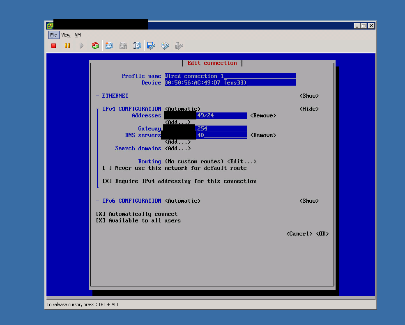The width and height of the screenshot is (405, 325).
Task: Hide the IPv4 CONFIGURATION section
Action: tap(309, 109)
